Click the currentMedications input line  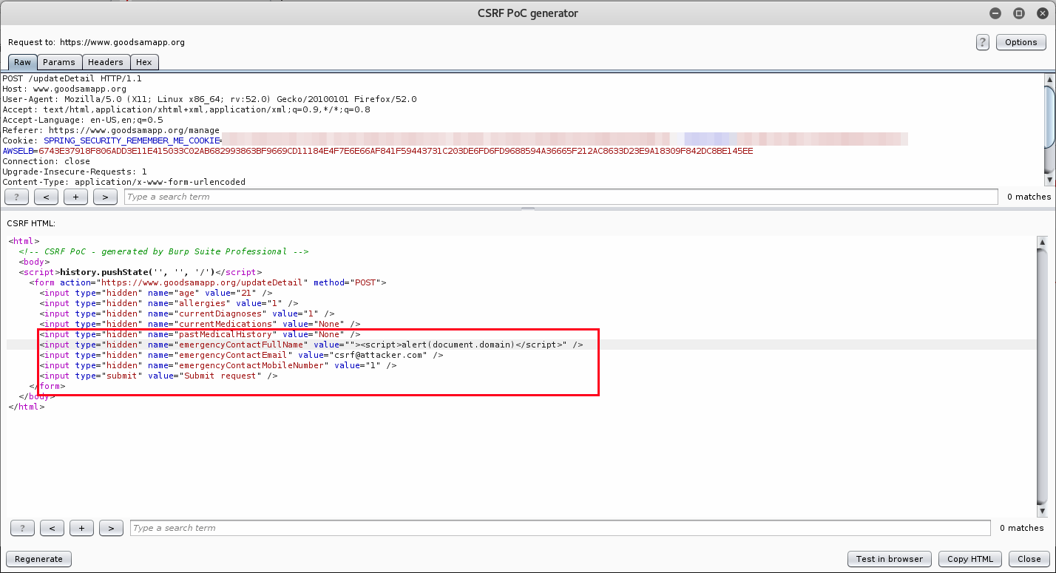coord(200,324)
